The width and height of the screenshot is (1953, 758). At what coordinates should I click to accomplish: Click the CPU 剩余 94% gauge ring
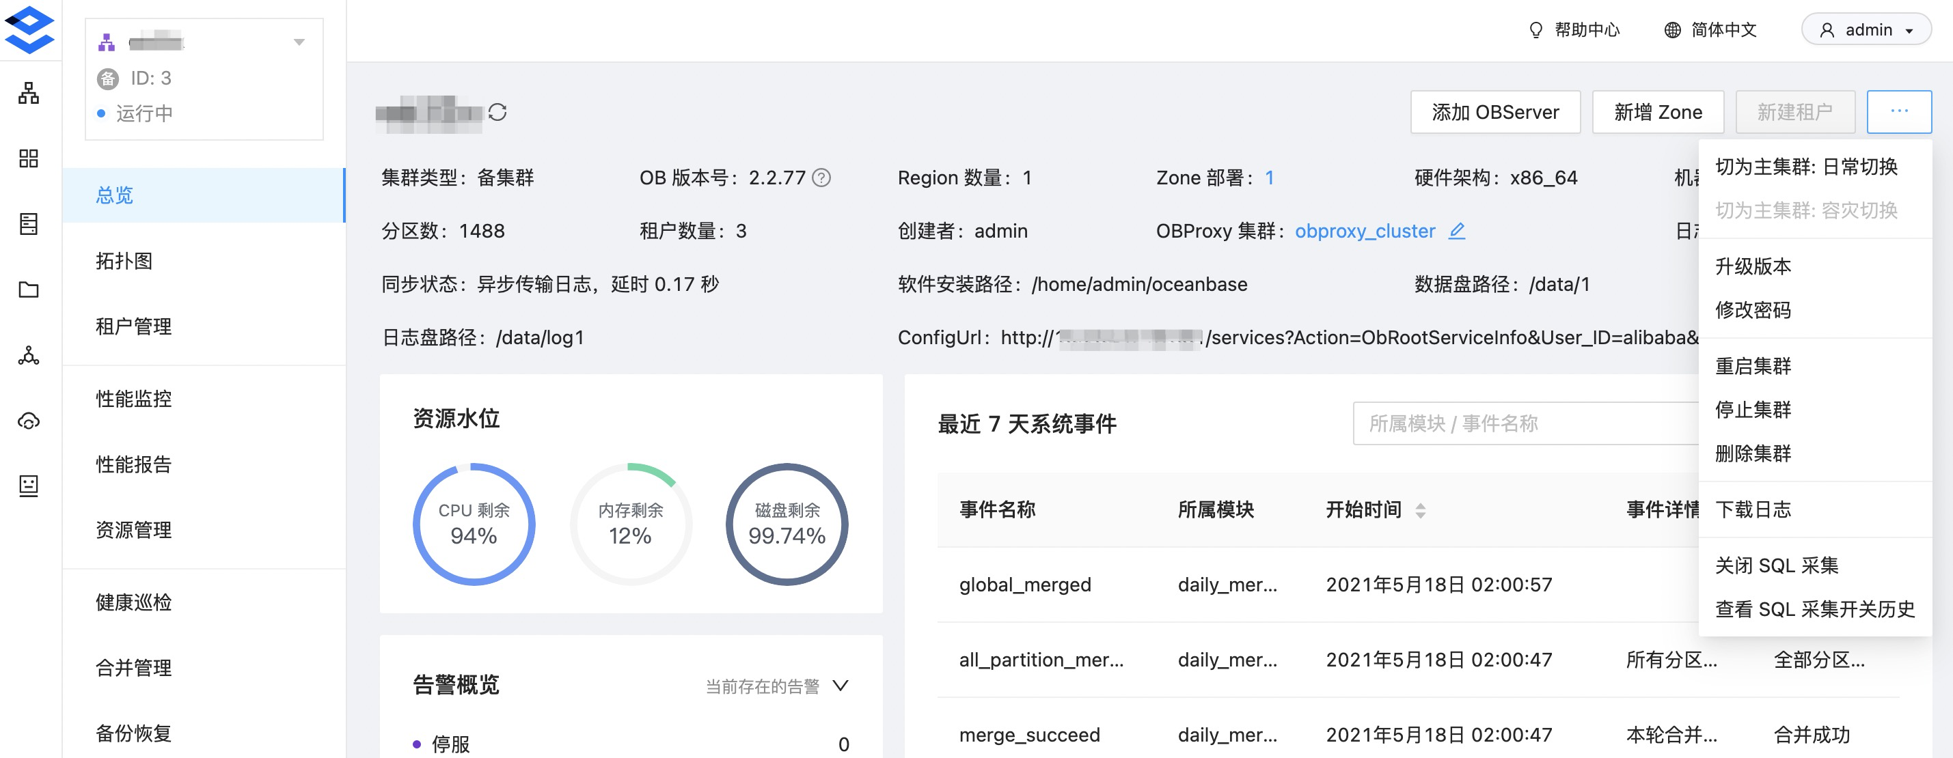(x=474, y=524)
